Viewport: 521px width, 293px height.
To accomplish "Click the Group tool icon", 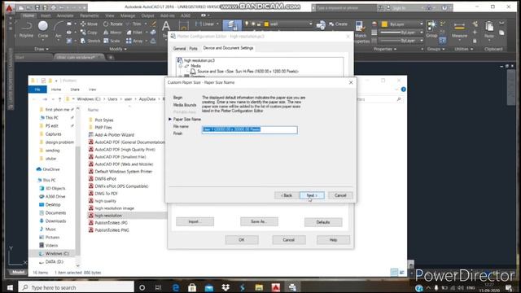I will 431,29.
